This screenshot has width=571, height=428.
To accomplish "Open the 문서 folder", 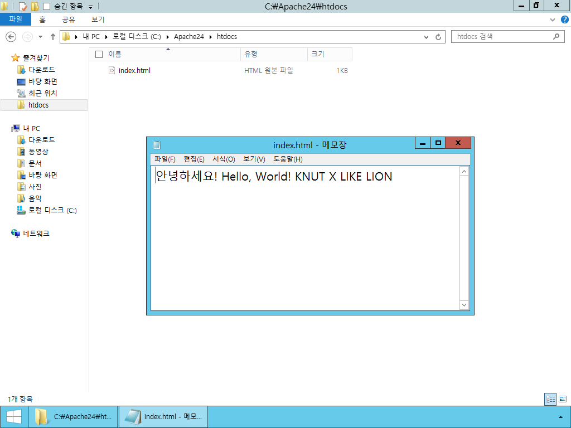I will 35,163.
